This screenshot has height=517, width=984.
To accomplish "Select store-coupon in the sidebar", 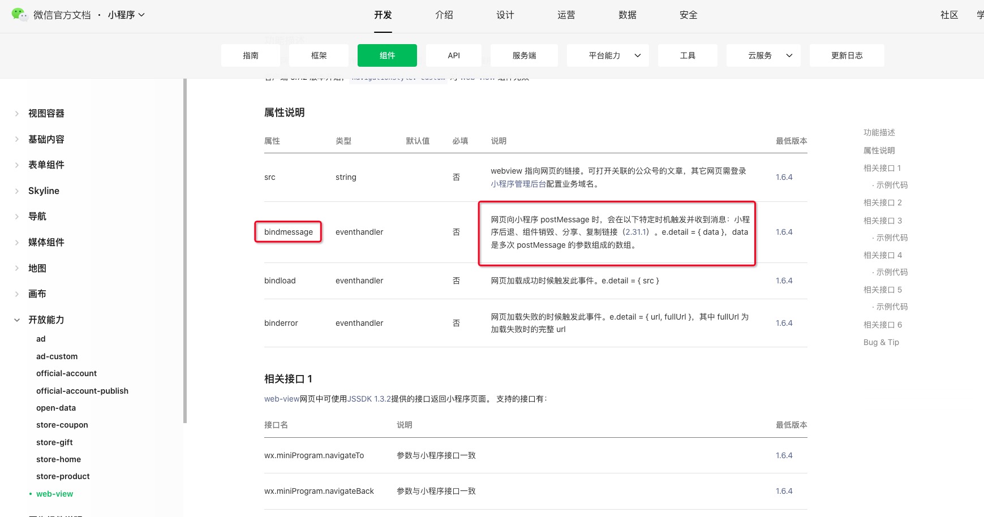I will point(62,425).
